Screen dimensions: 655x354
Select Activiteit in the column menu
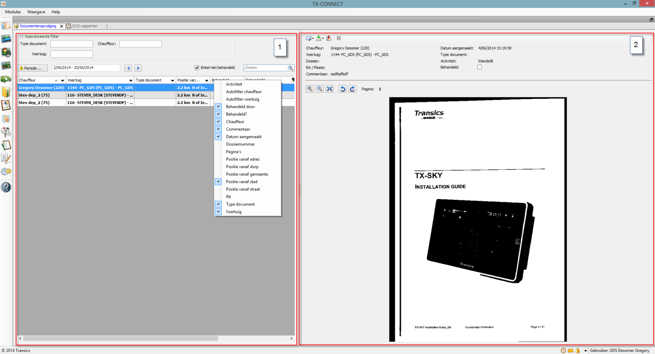(x=247, y=84)
